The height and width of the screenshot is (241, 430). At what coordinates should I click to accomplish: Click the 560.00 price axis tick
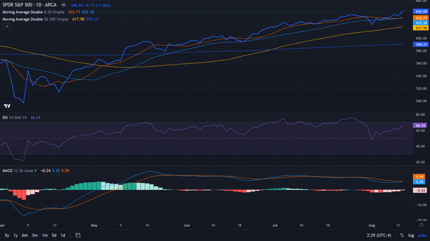421,63
